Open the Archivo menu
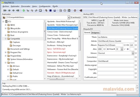This screenshot has height=97, width=140. (x=6, y=6)
